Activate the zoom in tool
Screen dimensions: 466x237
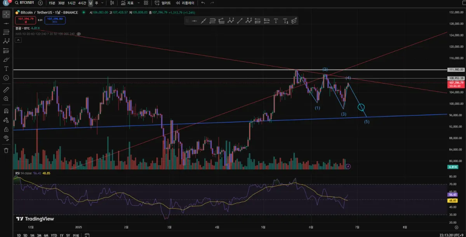(6, 99)
